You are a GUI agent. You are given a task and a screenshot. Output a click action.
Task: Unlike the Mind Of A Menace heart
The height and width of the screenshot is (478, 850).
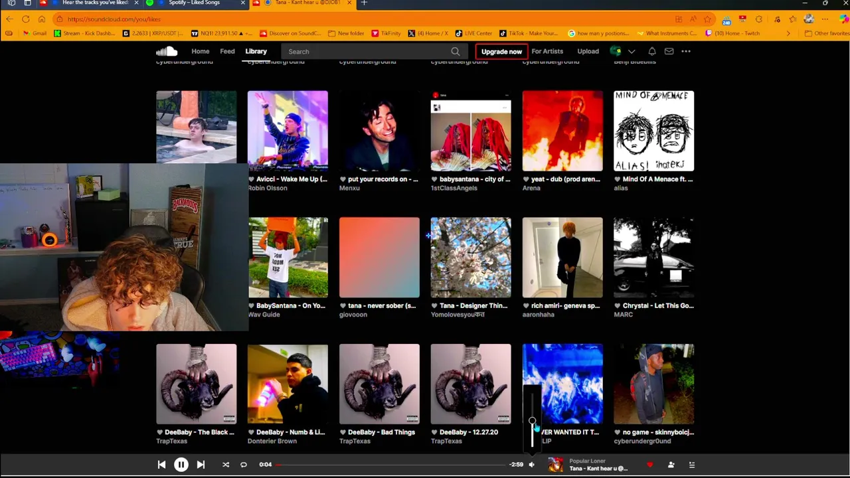coord(618,179)
